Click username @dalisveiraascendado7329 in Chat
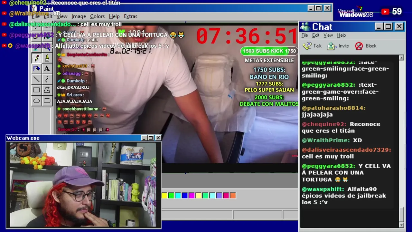The width and height of the screenshot is (412, 232). coord(346,150)
